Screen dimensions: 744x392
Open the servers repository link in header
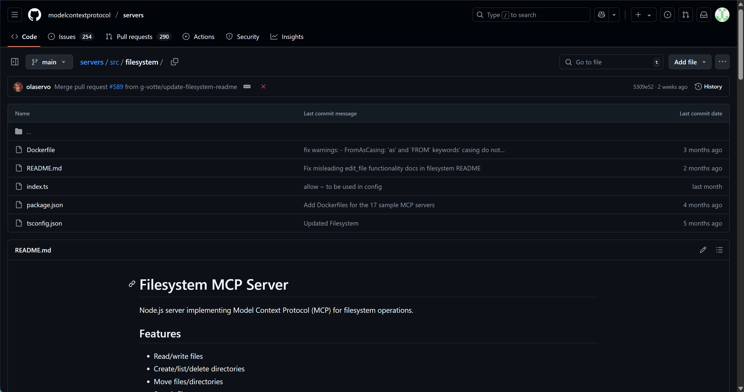point(133,15)
